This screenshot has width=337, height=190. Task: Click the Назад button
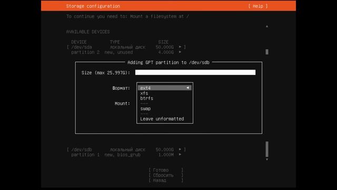166,180
